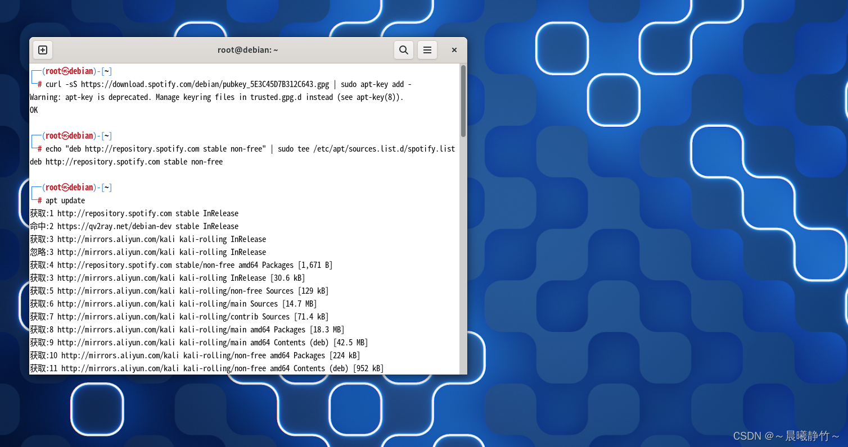Click the root@debian window title
This screenshot has height=447, width=848.
(248, 50)
